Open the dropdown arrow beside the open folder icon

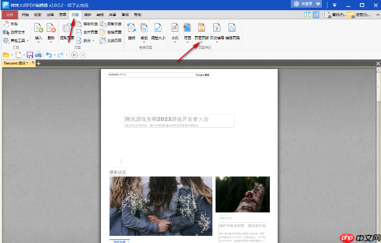pos(12,55)
